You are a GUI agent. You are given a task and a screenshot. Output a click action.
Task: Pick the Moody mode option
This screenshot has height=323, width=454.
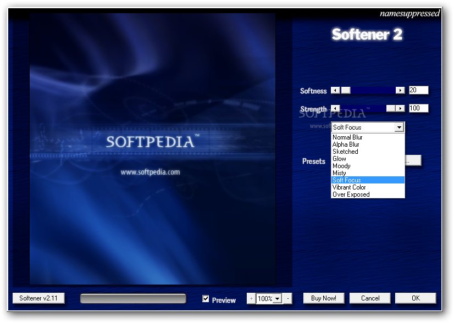click(368, 166)
